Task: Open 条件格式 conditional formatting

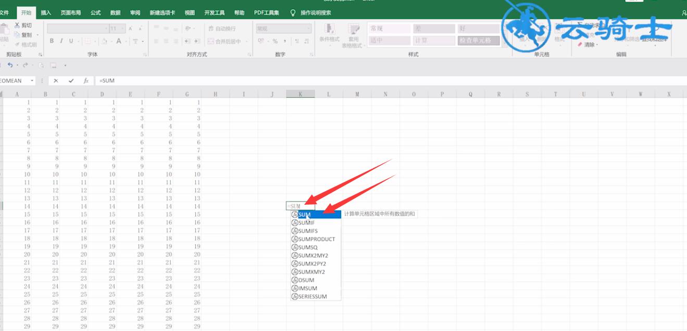Action: 329,34
